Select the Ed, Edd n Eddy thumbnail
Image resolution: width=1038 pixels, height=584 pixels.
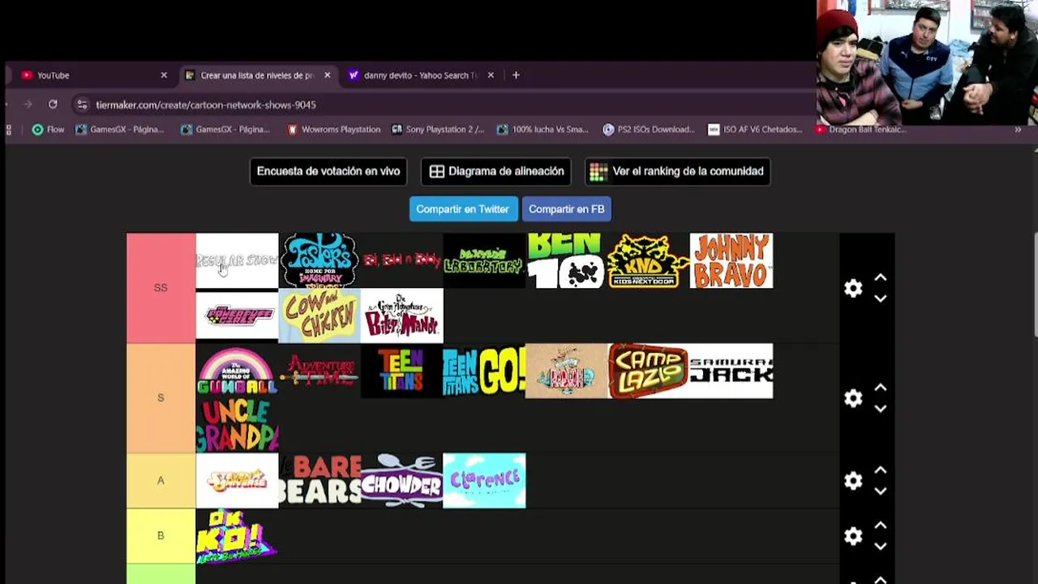click(401, 260)
